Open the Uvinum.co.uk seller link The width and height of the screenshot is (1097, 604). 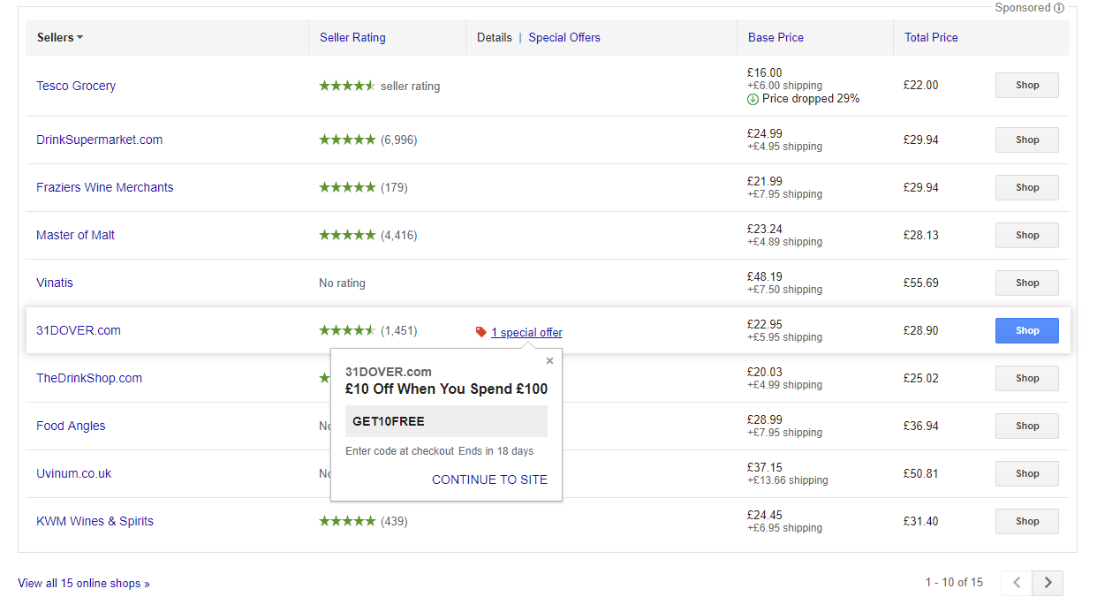(x=74, y=473)
